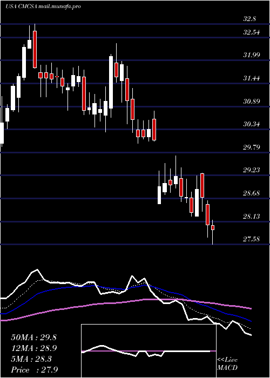Select the 32.8 price level label
270x378 pixels.
click(x=249, y=19)
